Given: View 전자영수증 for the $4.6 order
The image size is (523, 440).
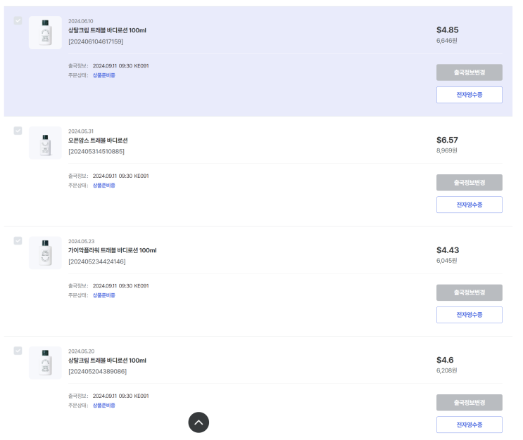Looking at the screenshot, I should [x=469, y=425].
